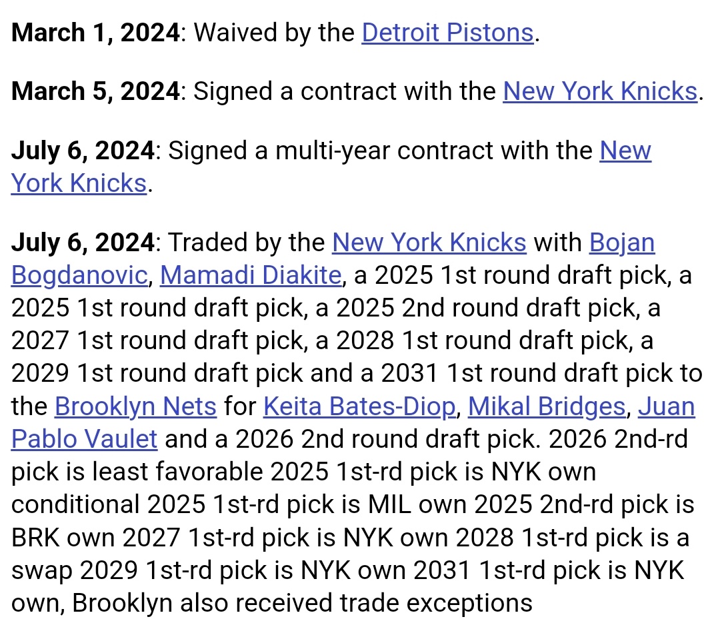This screenshot has height=635, width=720.
Task: Open the Detroit Pistons link
Action: [x=448, y=33]
